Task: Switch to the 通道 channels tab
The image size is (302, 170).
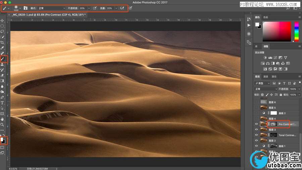Action: click(266, 77)
